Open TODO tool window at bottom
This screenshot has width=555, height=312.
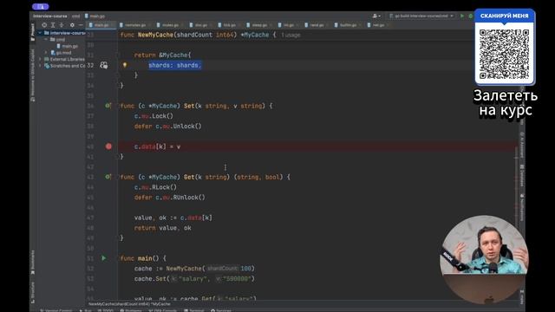(x=106, y=310)
